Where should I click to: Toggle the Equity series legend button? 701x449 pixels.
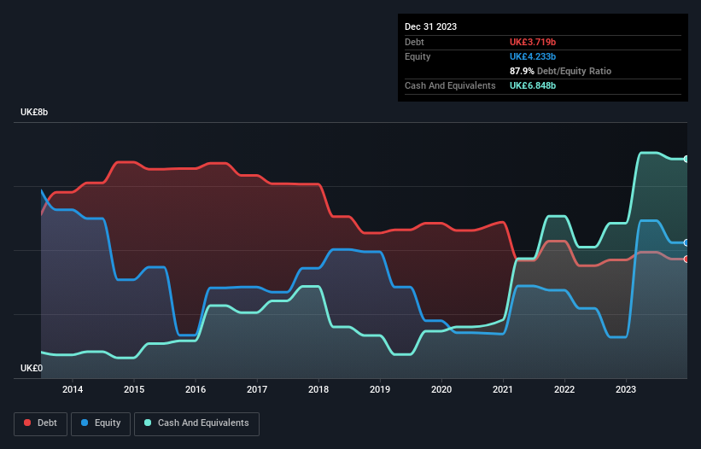(x=101, y=423)
